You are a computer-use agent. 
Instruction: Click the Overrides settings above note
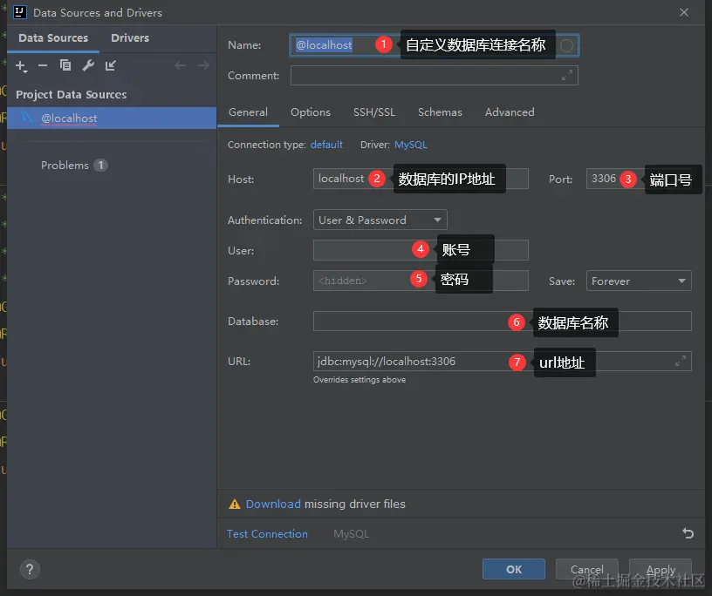pyautogui.click(x=359, y=380)
